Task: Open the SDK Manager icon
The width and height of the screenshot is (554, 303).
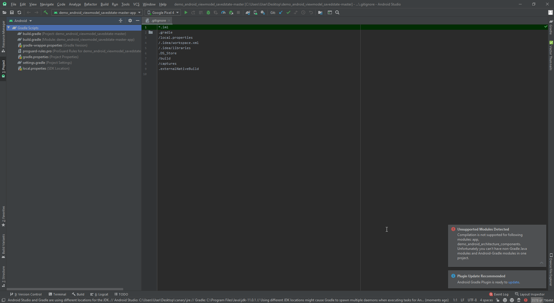Action: click(263, 12)
